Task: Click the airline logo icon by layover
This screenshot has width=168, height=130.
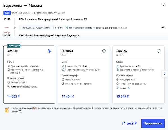Action: [x=7, y=27]
